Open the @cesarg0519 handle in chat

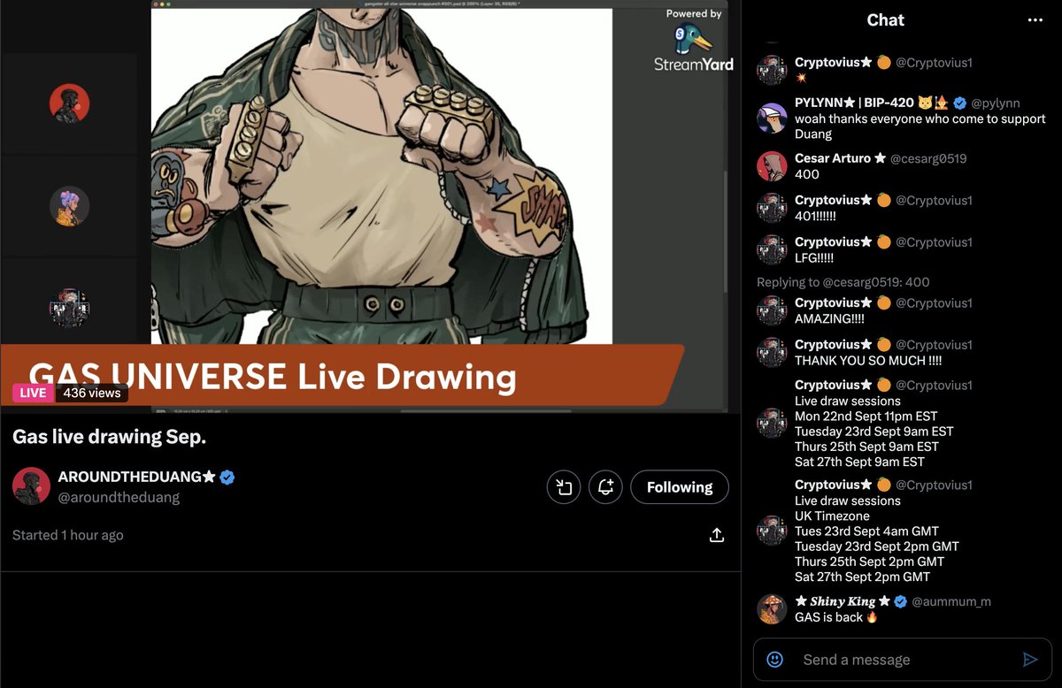[x=928, y=158]
